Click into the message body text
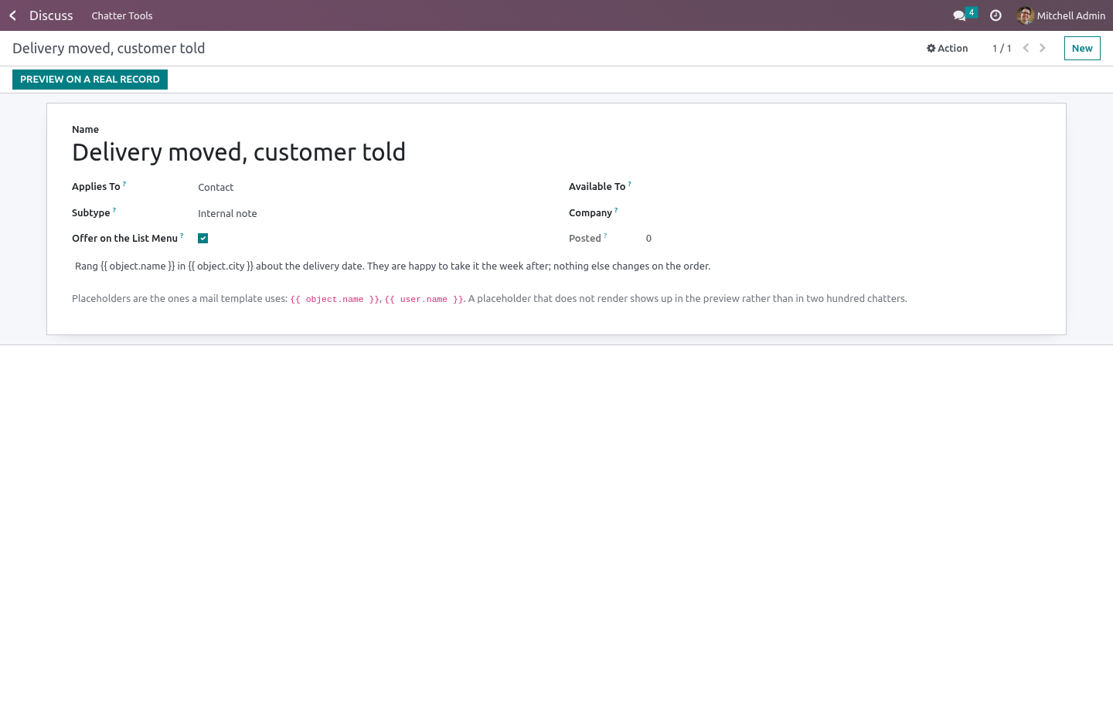The height and width of the screenshot is (726, 1113). click(556, 266)
